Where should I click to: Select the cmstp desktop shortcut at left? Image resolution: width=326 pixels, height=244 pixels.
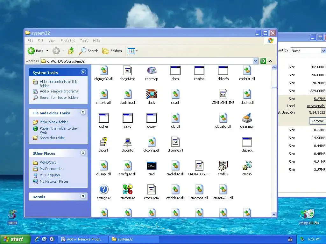[x=12, y=217]
